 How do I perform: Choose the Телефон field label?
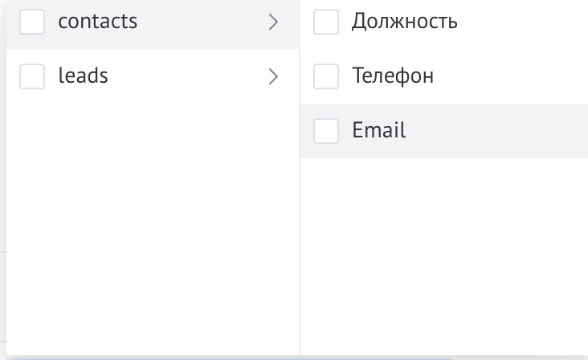(x=393, y=76)
